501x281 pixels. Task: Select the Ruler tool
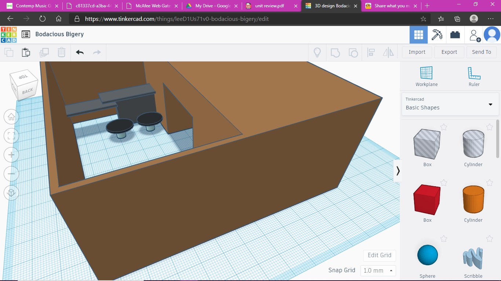(x=474, y=76)
